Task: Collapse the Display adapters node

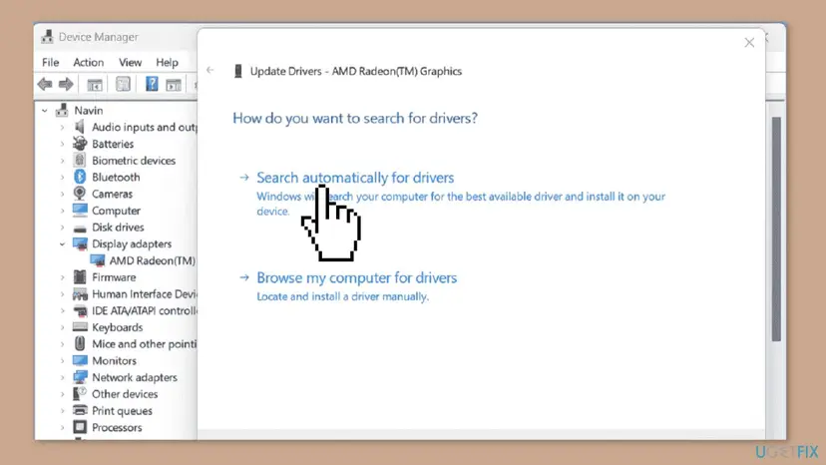Action: point(62,244)
